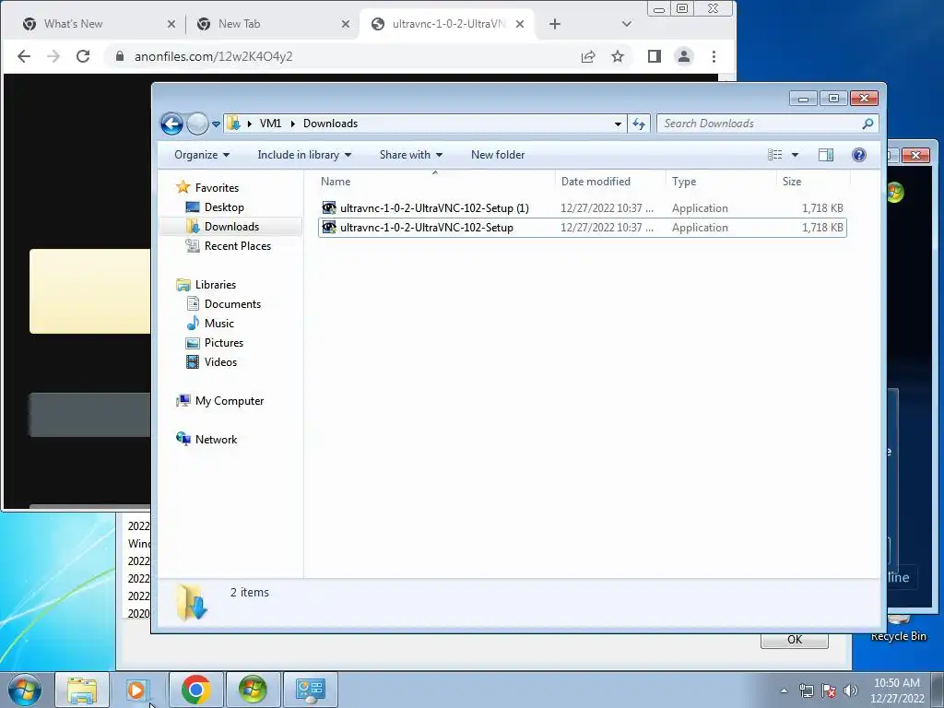Select the ultravnc Chrome tab

pos(445,24)
